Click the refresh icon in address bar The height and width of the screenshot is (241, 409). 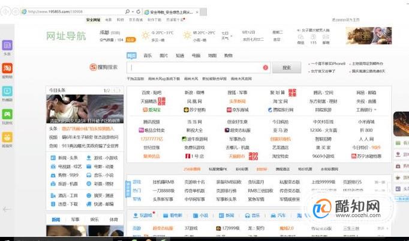(139, 11)
